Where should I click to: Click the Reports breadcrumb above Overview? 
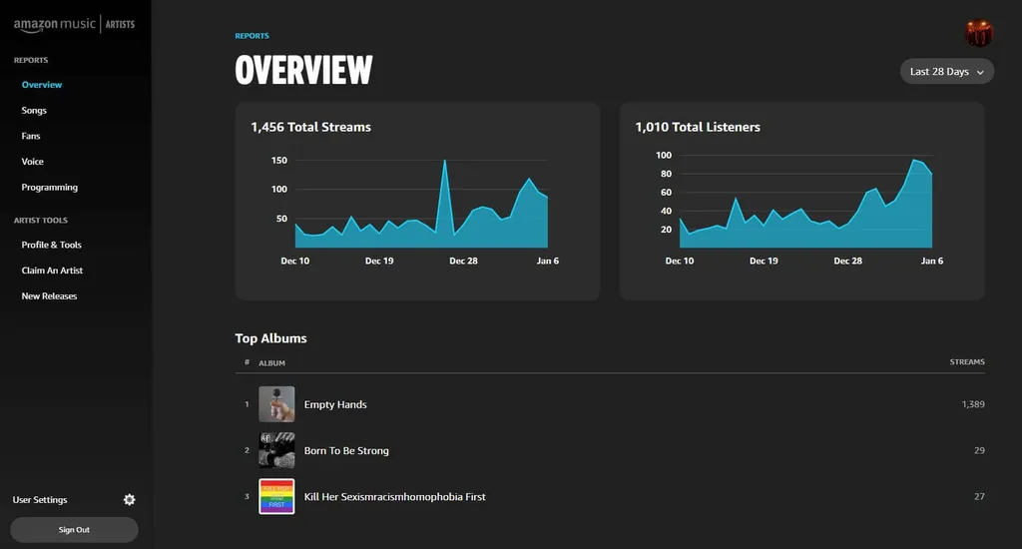[x=252, y=36]
